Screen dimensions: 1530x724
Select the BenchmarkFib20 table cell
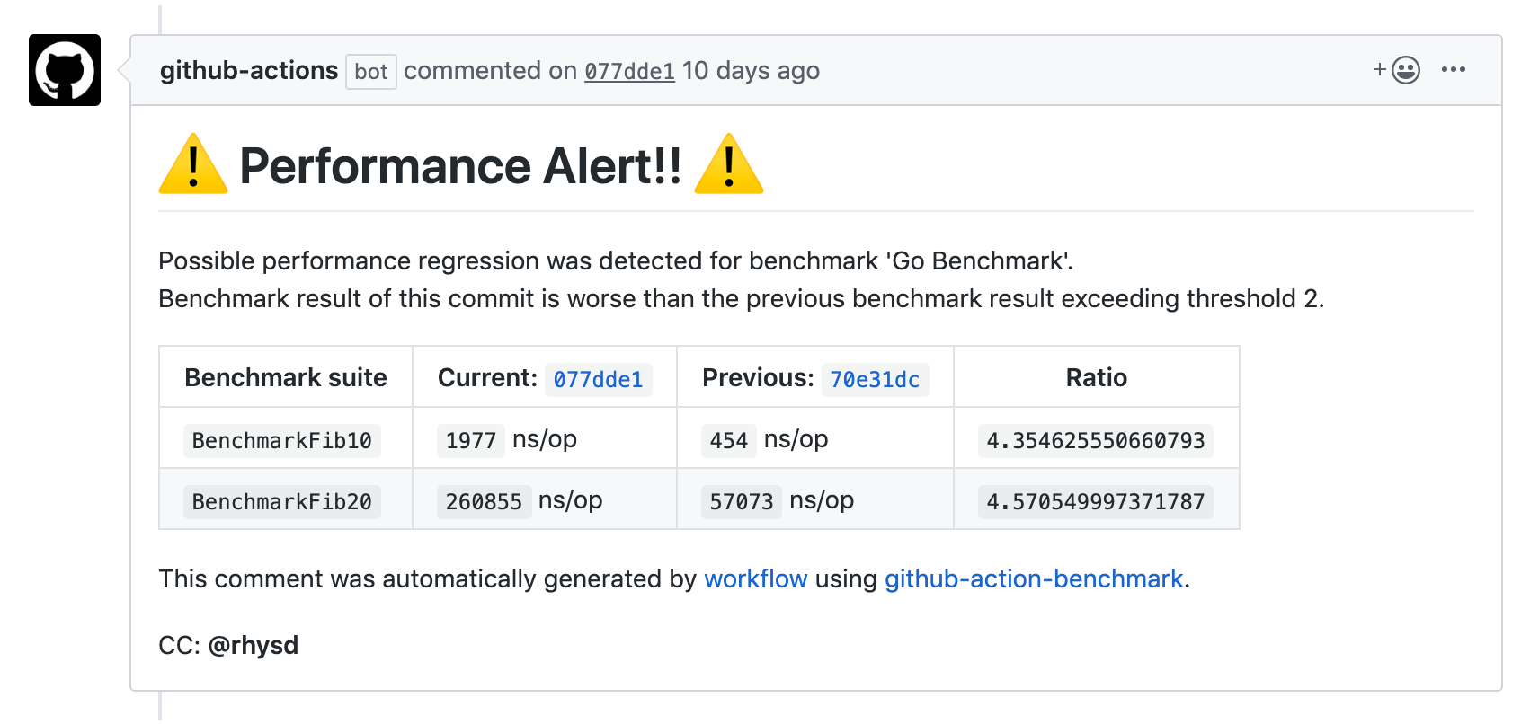282,502
